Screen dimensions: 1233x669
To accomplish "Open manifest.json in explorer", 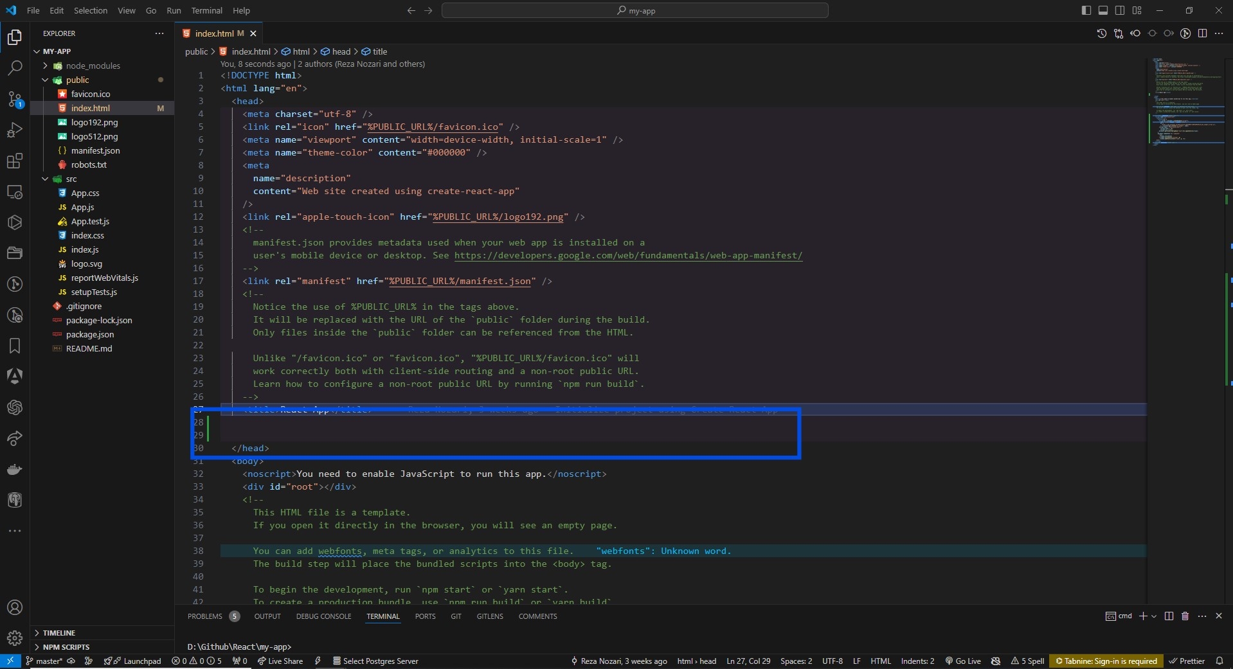I will pyautogui.click(x=95, y=150).
